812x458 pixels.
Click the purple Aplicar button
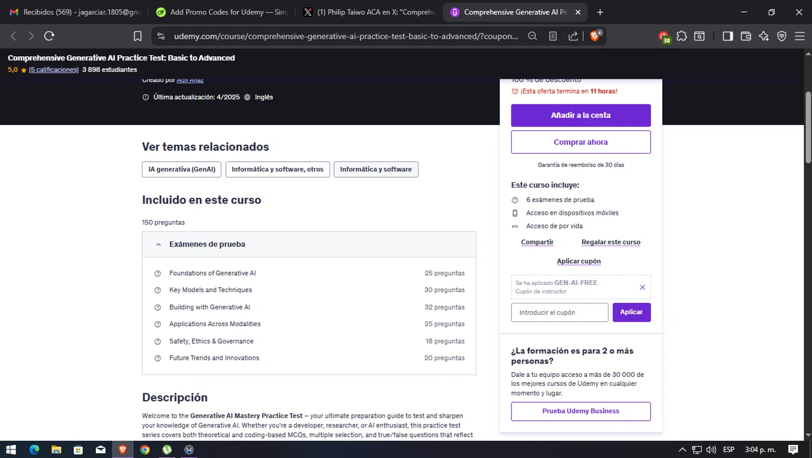[631, 313]
